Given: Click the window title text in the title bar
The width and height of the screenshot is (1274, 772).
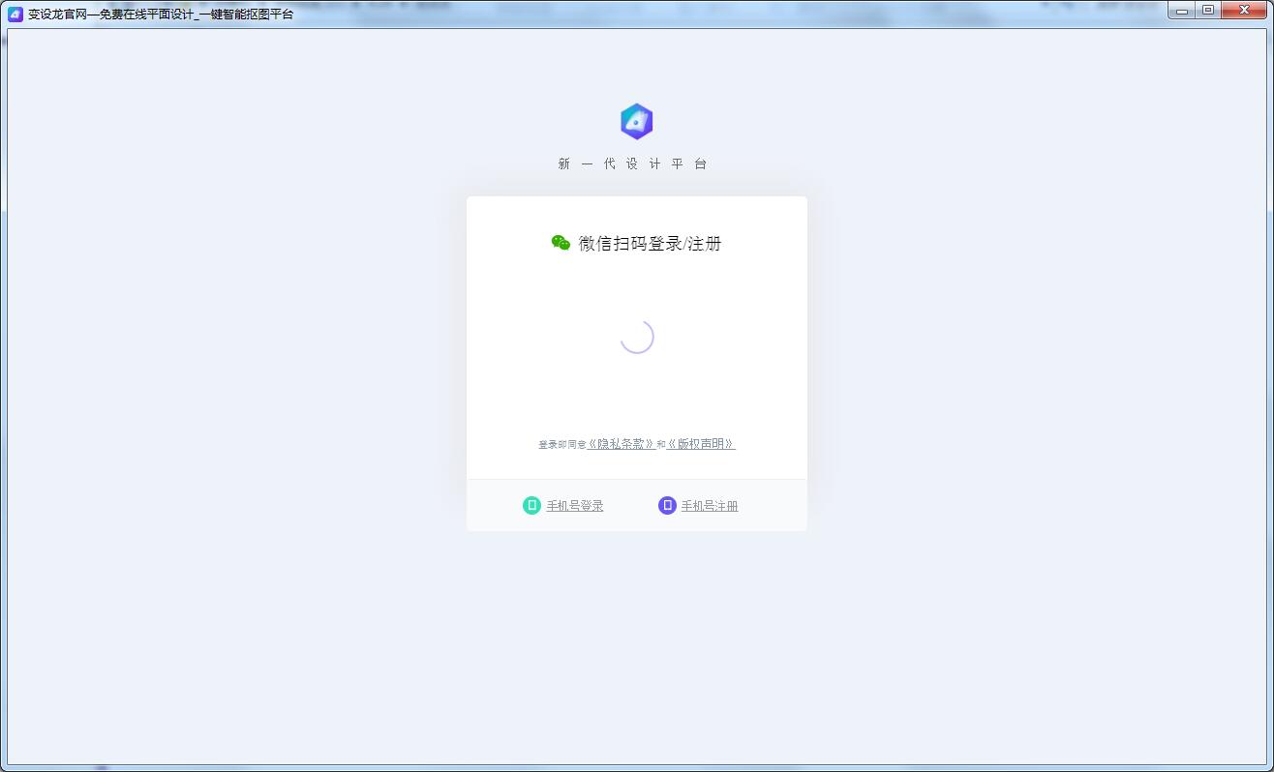Looking at the screenshot, I should click(x=161, y=14).
